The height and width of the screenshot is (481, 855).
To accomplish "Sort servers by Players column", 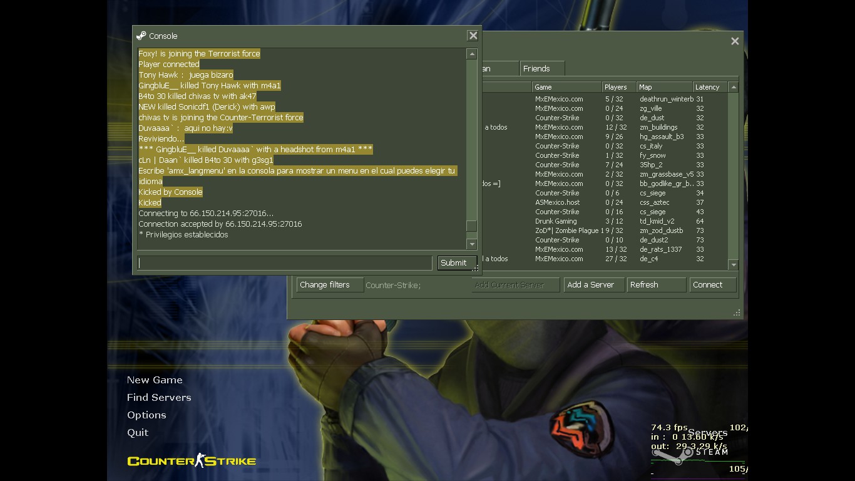I will click(x=619, y=87).
